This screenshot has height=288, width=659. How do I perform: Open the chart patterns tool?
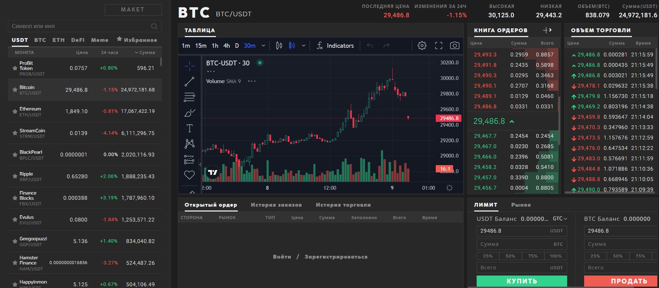pos(190,144)
